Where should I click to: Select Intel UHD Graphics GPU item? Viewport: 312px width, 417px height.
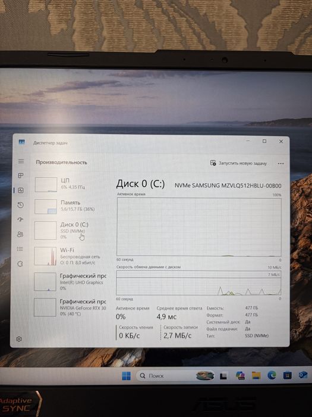coord(71,282)
